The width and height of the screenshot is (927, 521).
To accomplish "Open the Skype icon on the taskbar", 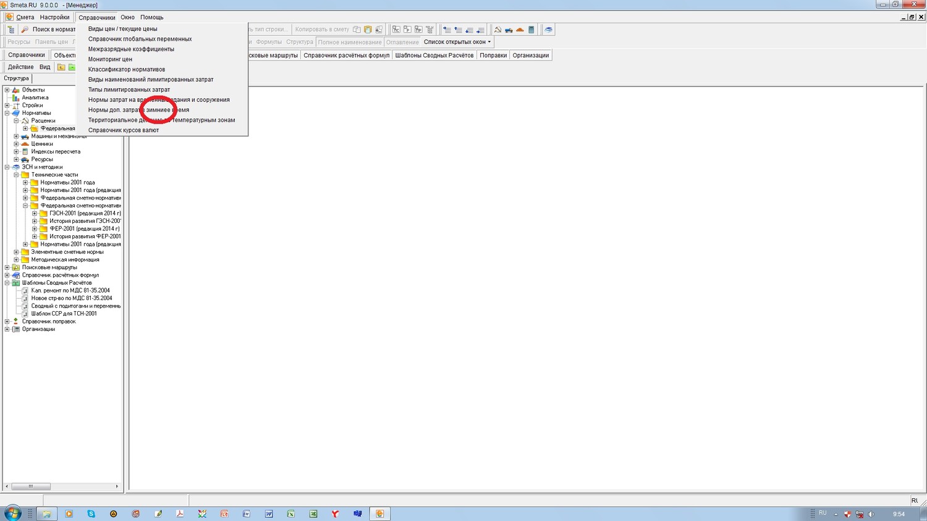I will 91,514.
